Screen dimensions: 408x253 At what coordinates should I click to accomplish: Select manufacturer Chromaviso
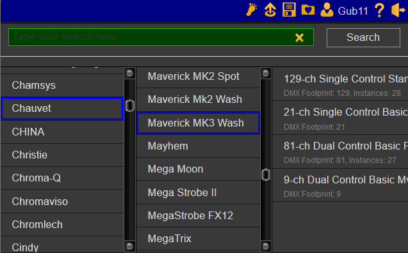62,201
